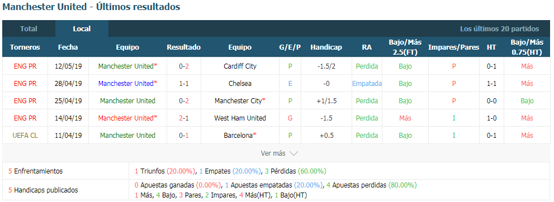This screenshot has width=554, height=202.
Task: Open the 1-1 result against Chelsea
Action: click(x=184, y=84)
